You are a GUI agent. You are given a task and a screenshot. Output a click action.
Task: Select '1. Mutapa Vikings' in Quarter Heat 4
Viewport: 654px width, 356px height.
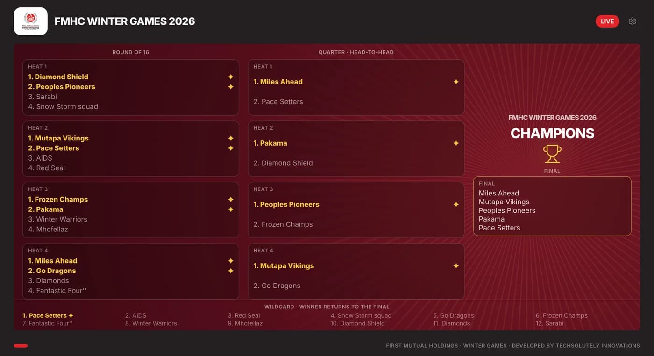point(284,266)
